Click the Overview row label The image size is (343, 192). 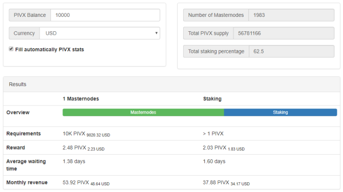[x=18, y=113]
